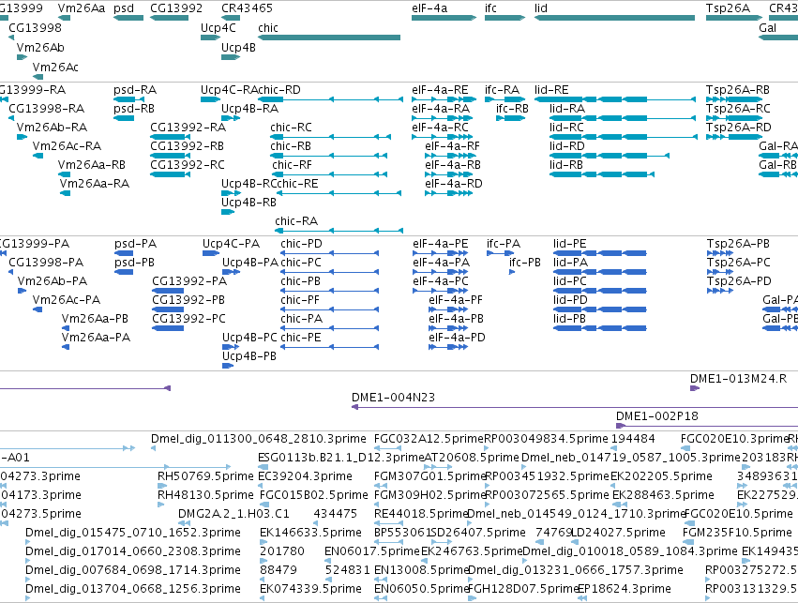Select protein label Ucp4B-PB
This screenshot has width=798, height=603.
[x=249, y=356]
